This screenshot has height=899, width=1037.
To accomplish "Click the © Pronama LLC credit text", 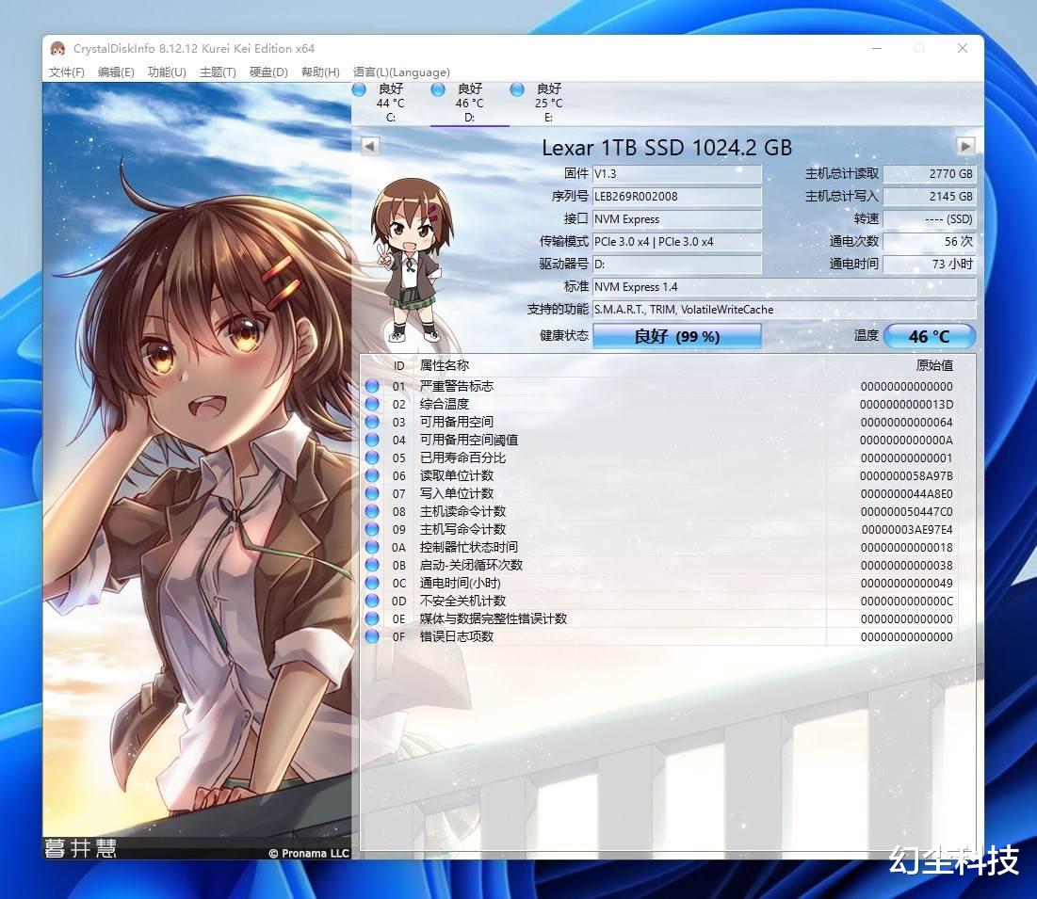I will pyautogui.click(x=309, y=854).
